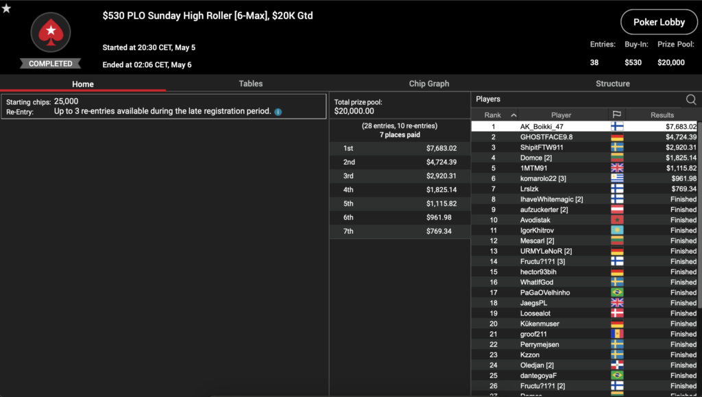Sort players by country flag column
This screenshot has width=702, height=397.
617,115
